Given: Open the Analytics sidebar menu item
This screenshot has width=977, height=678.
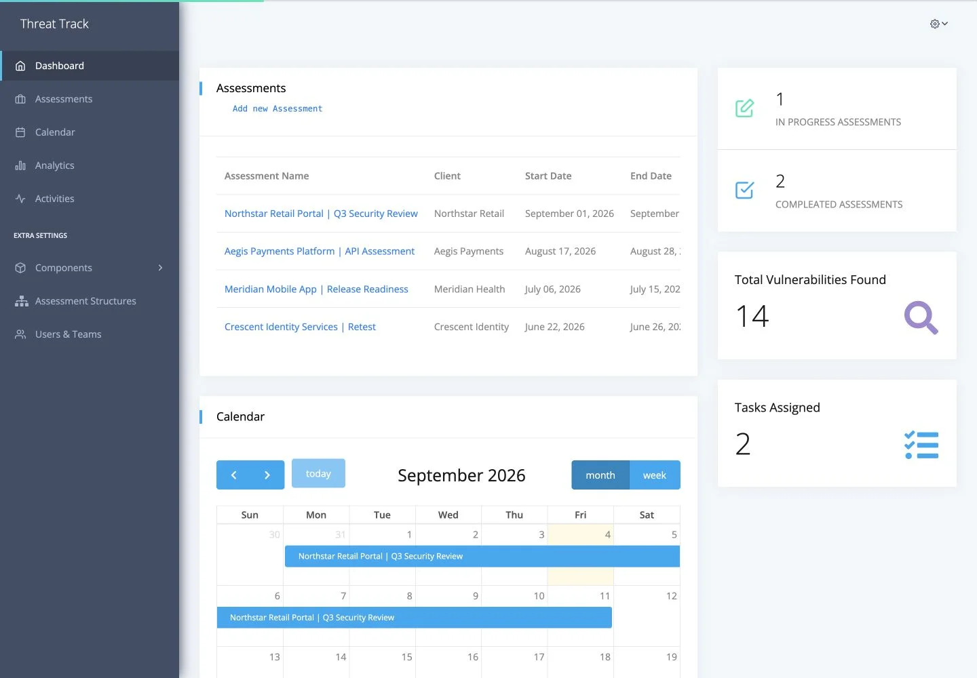Looking at the screenshot, I should [90, 165].
